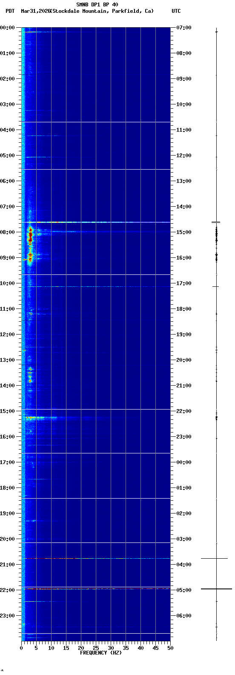Click the UTC axis '22:00' time label
This screenshot has height=675, width=235.
pyautogui.click(x=183, y=411)
